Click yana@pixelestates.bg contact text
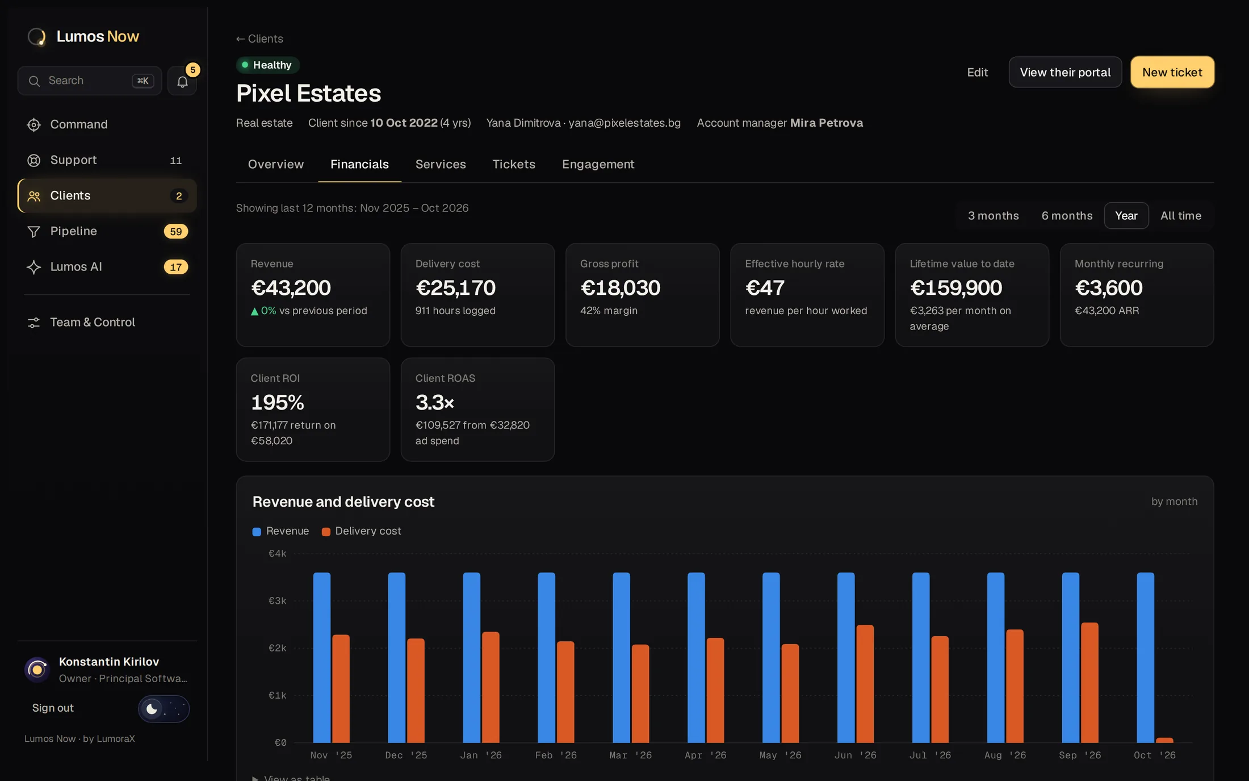This screenshot has height=781, width=1249. point(624,123)
